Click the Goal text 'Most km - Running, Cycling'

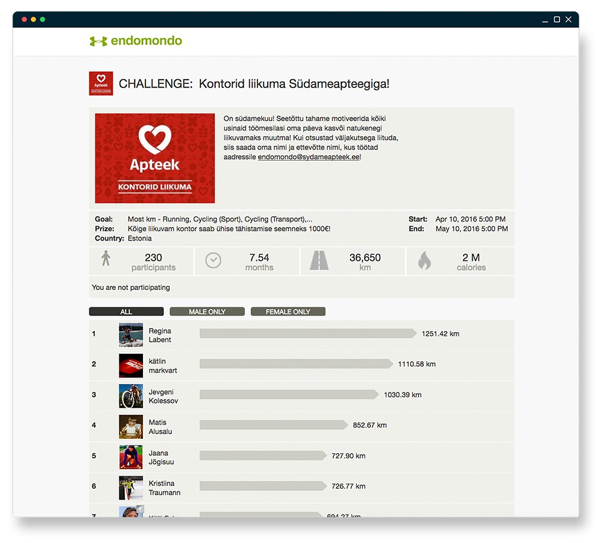pyautogui.click(x=220, y=219)
